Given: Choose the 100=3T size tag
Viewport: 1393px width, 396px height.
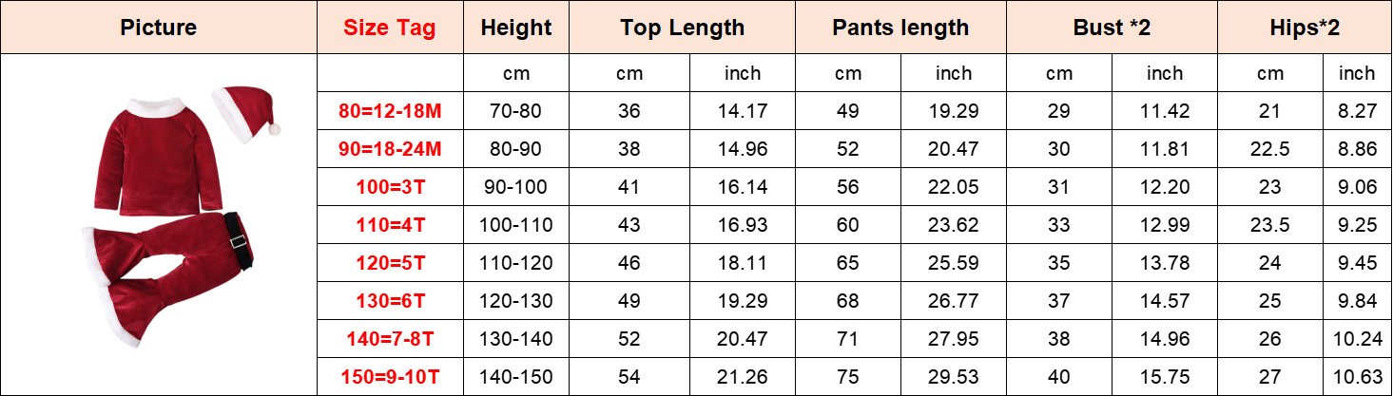Looking at the screenshot, I should [x=390, y=187].
